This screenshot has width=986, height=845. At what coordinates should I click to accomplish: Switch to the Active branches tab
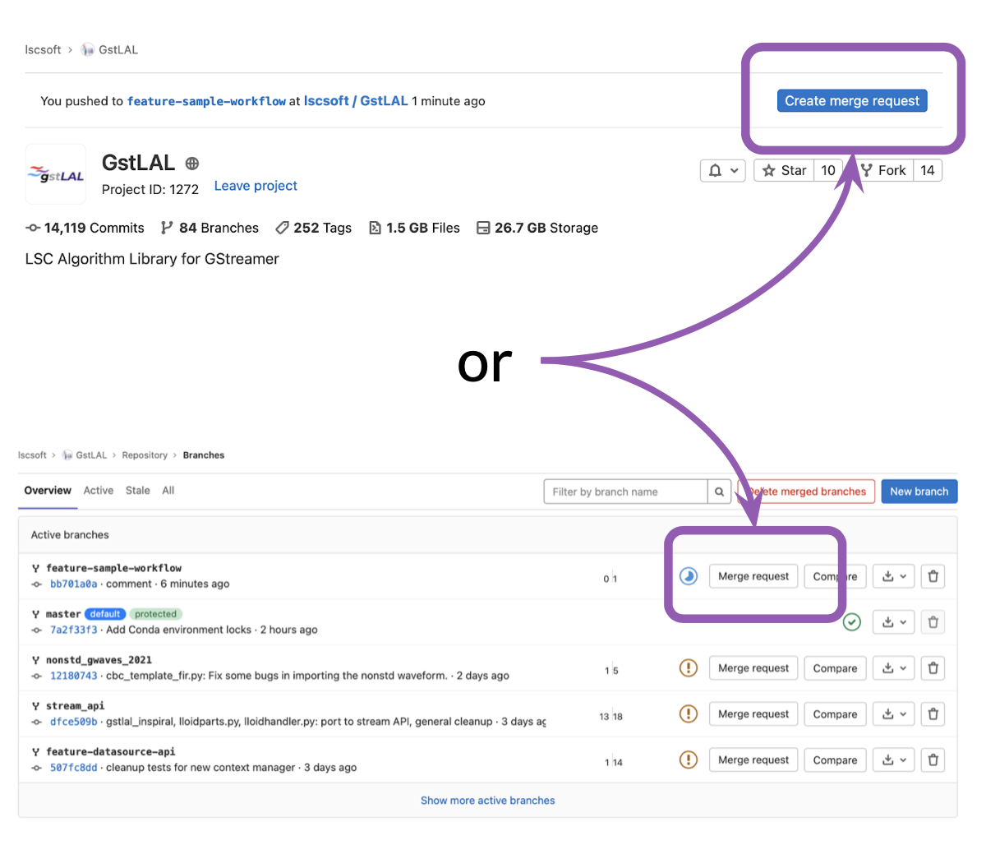pyautogui.click(x=99, y=491)
